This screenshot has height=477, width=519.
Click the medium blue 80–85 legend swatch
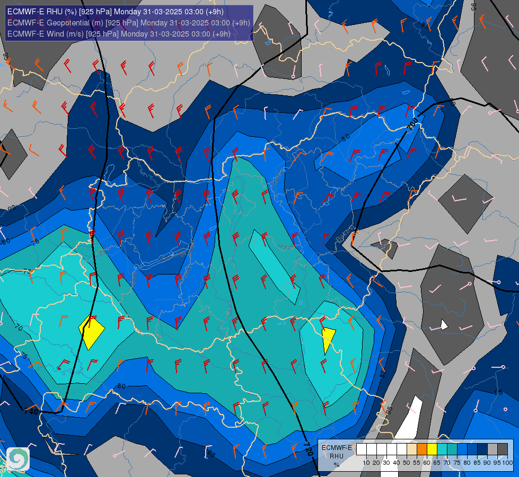(472, 449)
